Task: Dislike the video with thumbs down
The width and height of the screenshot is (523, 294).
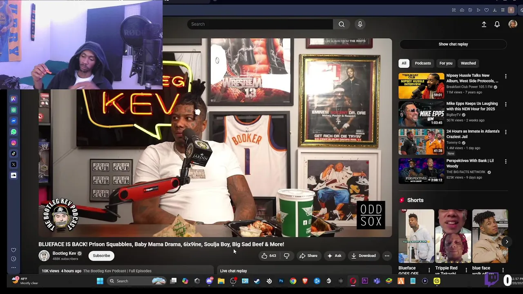Action: point(287,256)
